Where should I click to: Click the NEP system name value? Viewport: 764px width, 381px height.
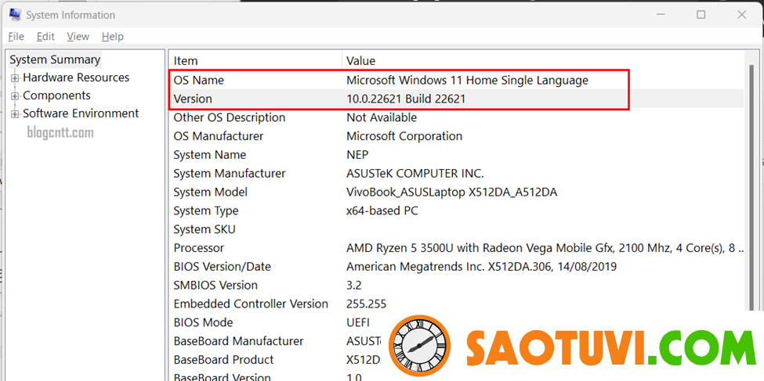point(357,155)
